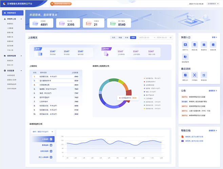
Task: Click the PDF document icon in 帮助文档
Action: (x=183, y=137)
